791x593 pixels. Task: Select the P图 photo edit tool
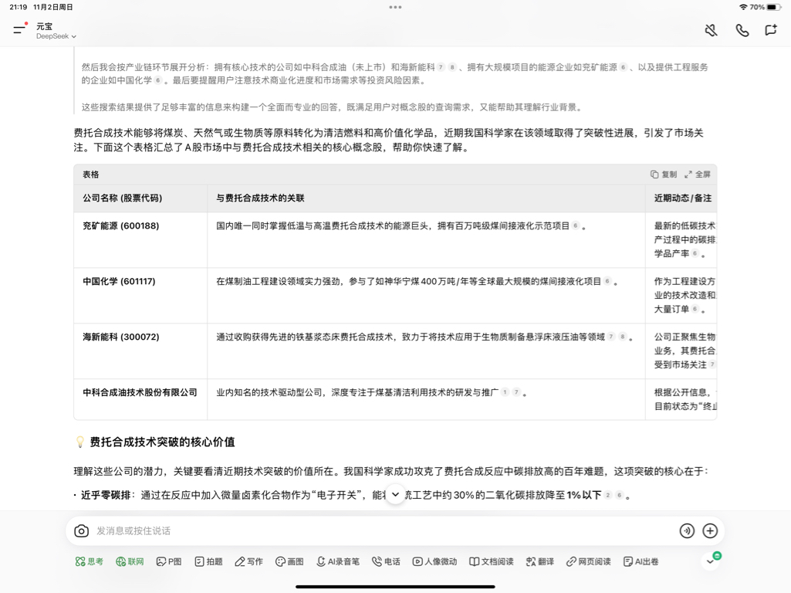pos(168,561)
